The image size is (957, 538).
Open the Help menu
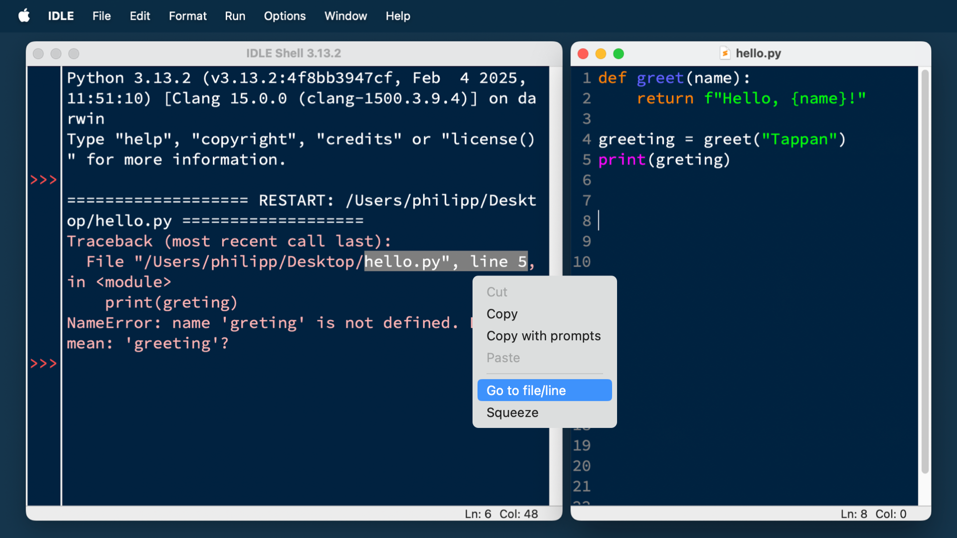tap(397, 16)
